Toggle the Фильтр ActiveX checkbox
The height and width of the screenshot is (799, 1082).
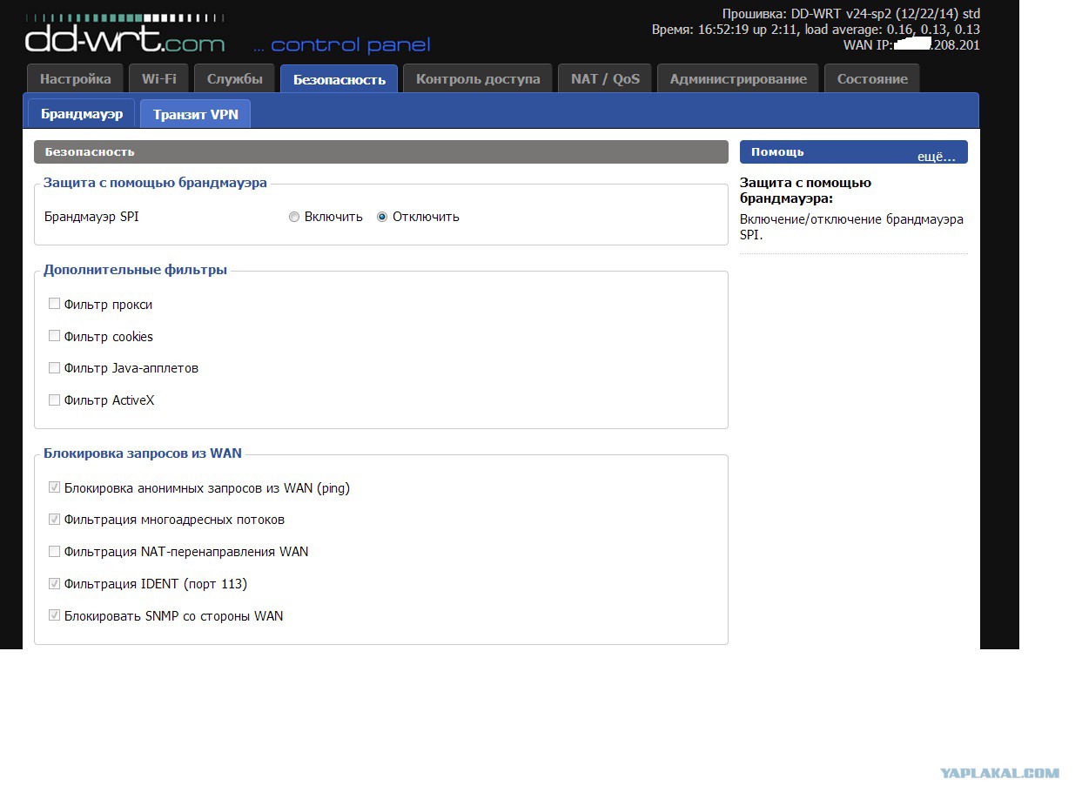(54, 400)
